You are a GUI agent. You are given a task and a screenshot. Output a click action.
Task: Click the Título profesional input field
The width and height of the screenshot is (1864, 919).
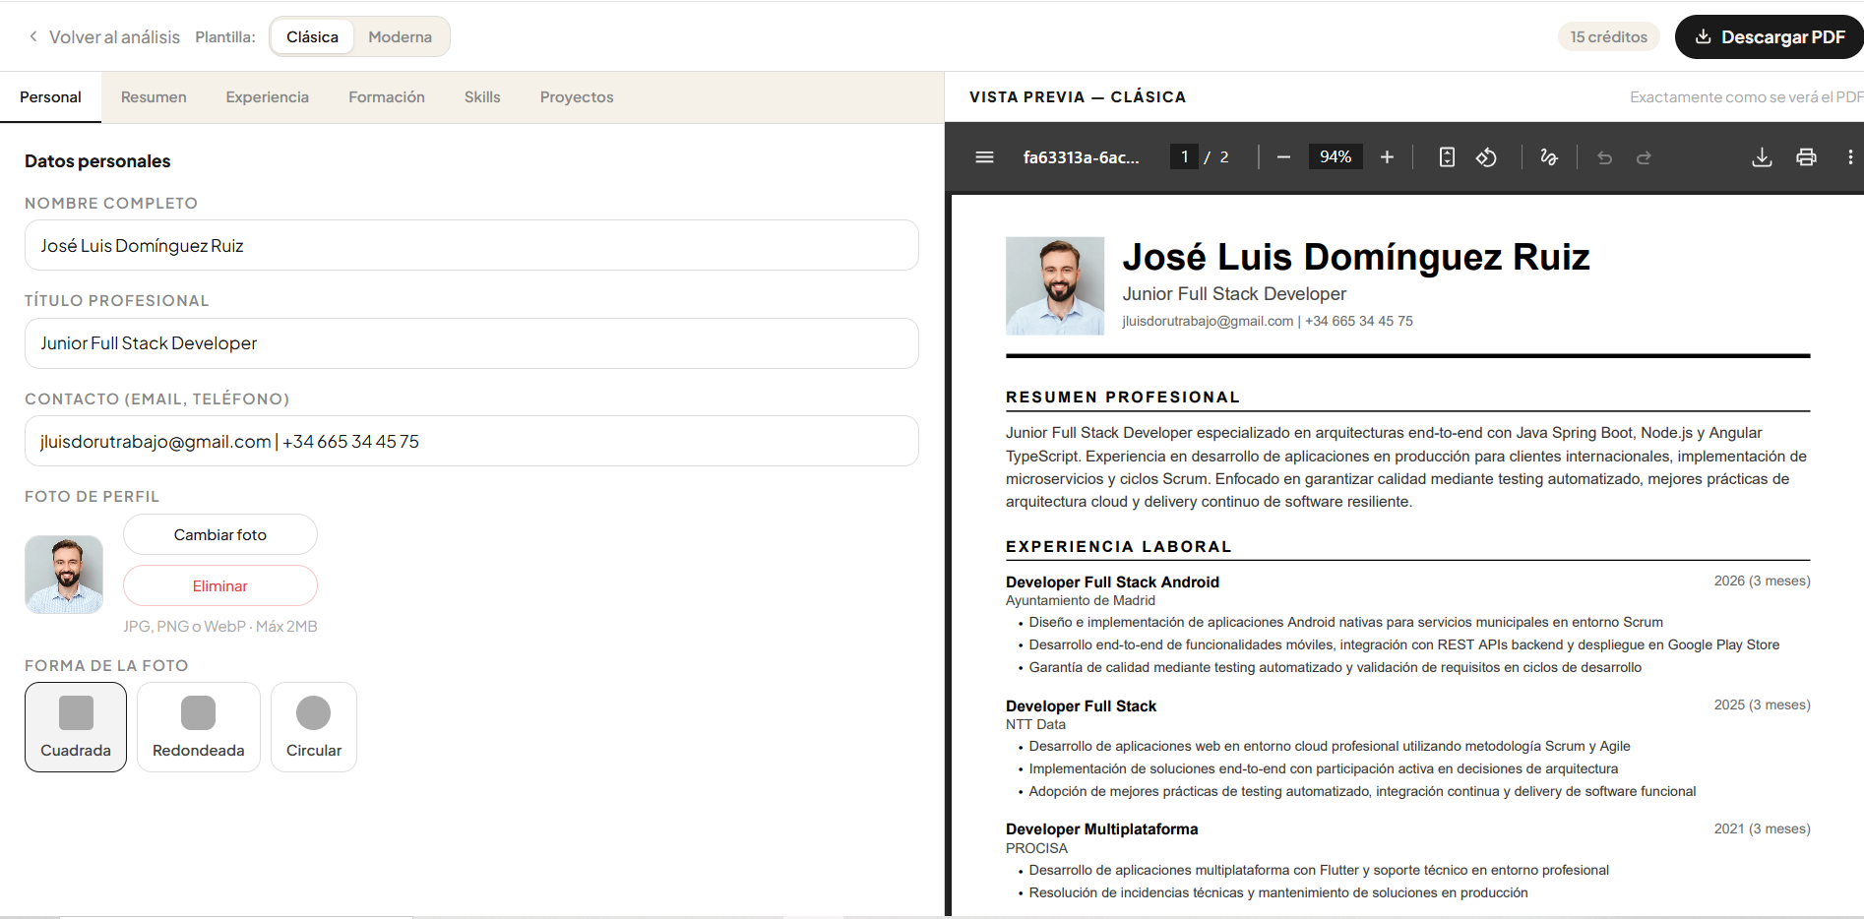[471, 343]
